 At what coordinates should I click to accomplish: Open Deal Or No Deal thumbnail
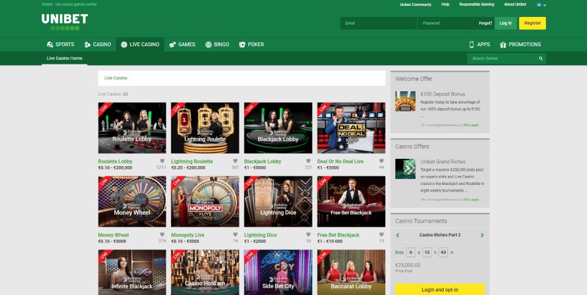351,128
